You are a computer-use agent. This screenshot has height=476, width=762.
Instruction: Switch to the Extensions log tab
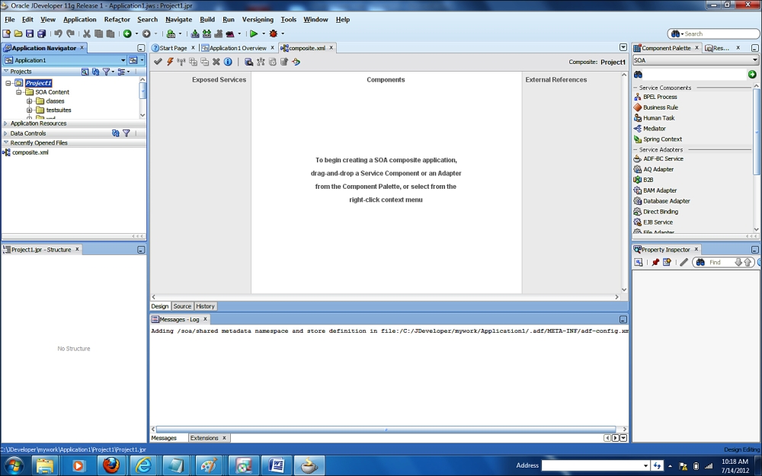coord(204,438)
